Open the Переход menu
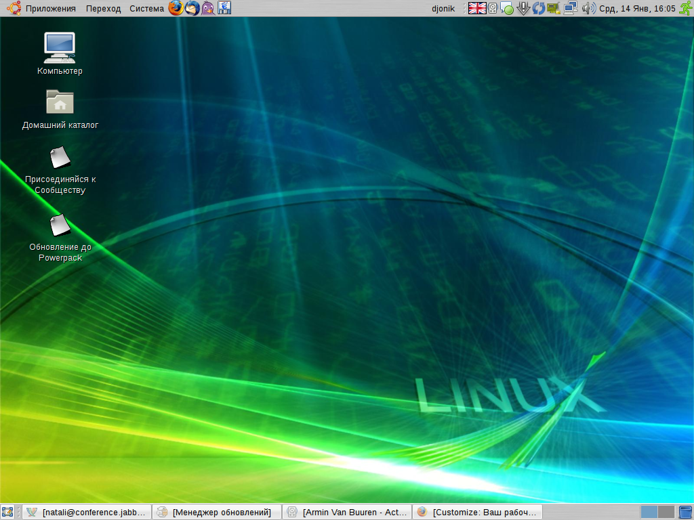This screenshot has width=694, height=520. click(103, 8)
